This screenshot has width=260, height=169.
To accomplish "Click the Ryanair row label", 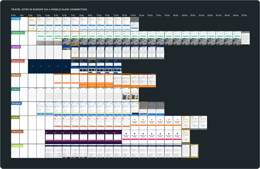I will pos(16,47).
